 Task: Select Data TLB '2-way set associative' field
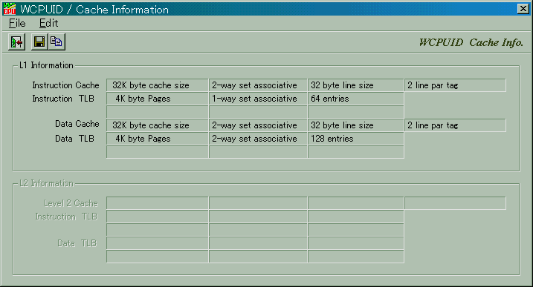258,139
